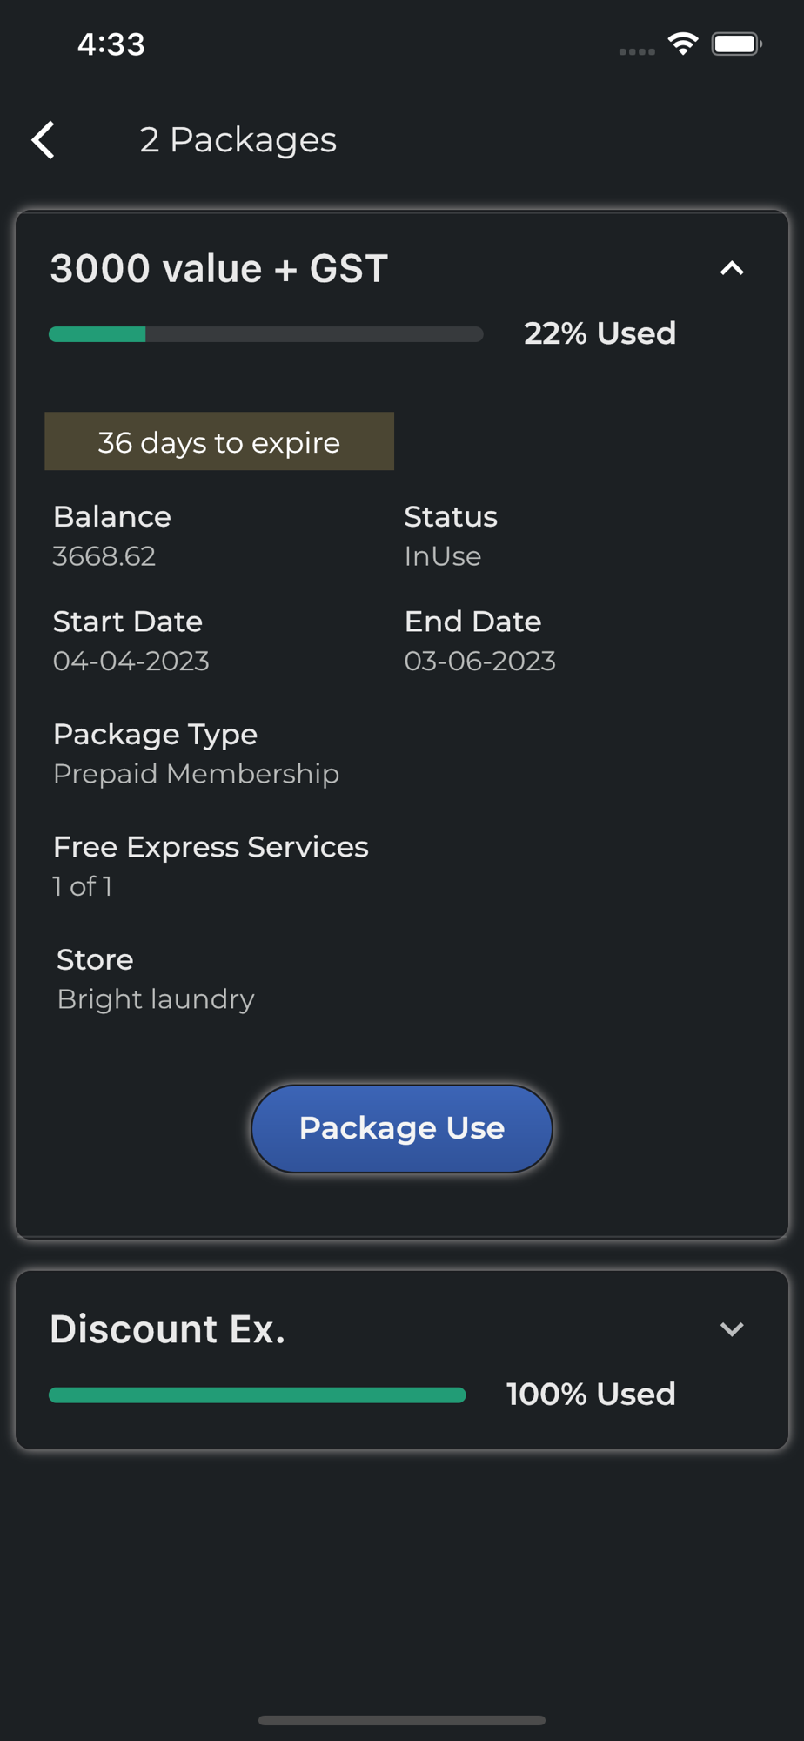This screenshot has height=1741, width=804.
Task: Click the 22% usage progress bar
Action: tap(266, 334)
